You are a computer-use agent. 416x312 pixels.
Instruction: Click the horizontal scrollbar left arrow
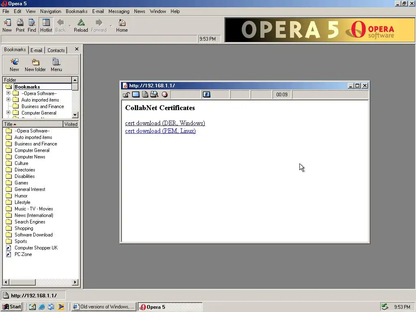tap(6, 282)
